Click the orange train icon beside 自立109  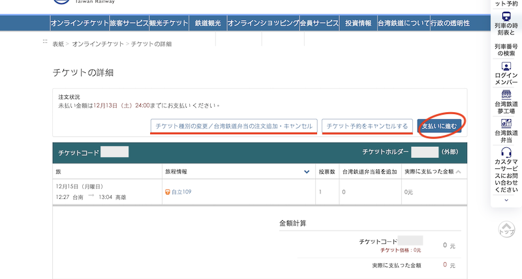click(168, 192)
